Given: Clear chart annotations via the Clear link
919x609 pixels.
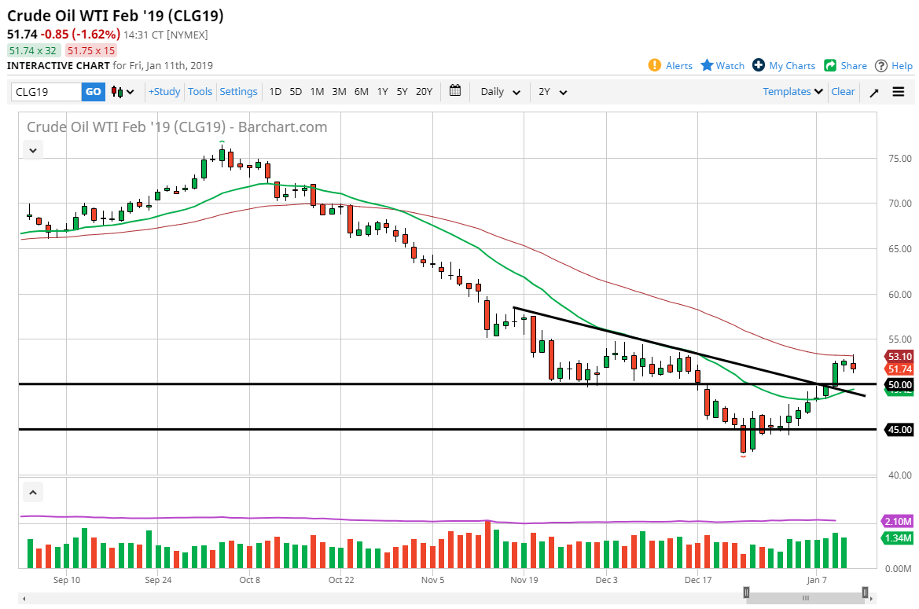Looking at the screenshot, I should point(842,92).
